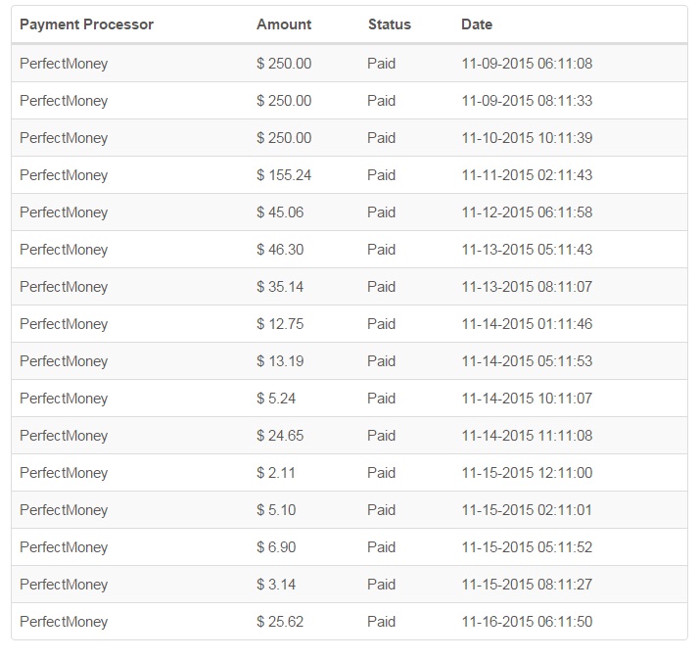
Task: Select the $ 13.19 amount
Action: [x=280, y=361]
